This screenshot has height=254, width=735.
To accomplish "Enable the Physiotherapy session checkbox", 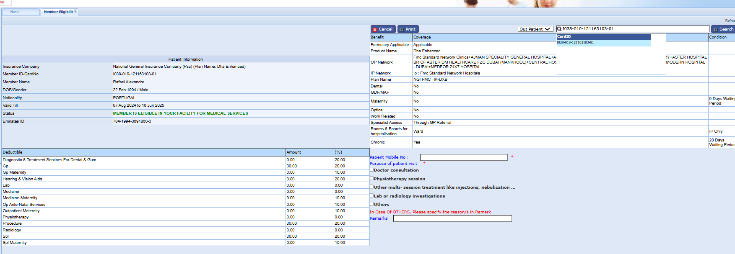I will pos(371,178).
